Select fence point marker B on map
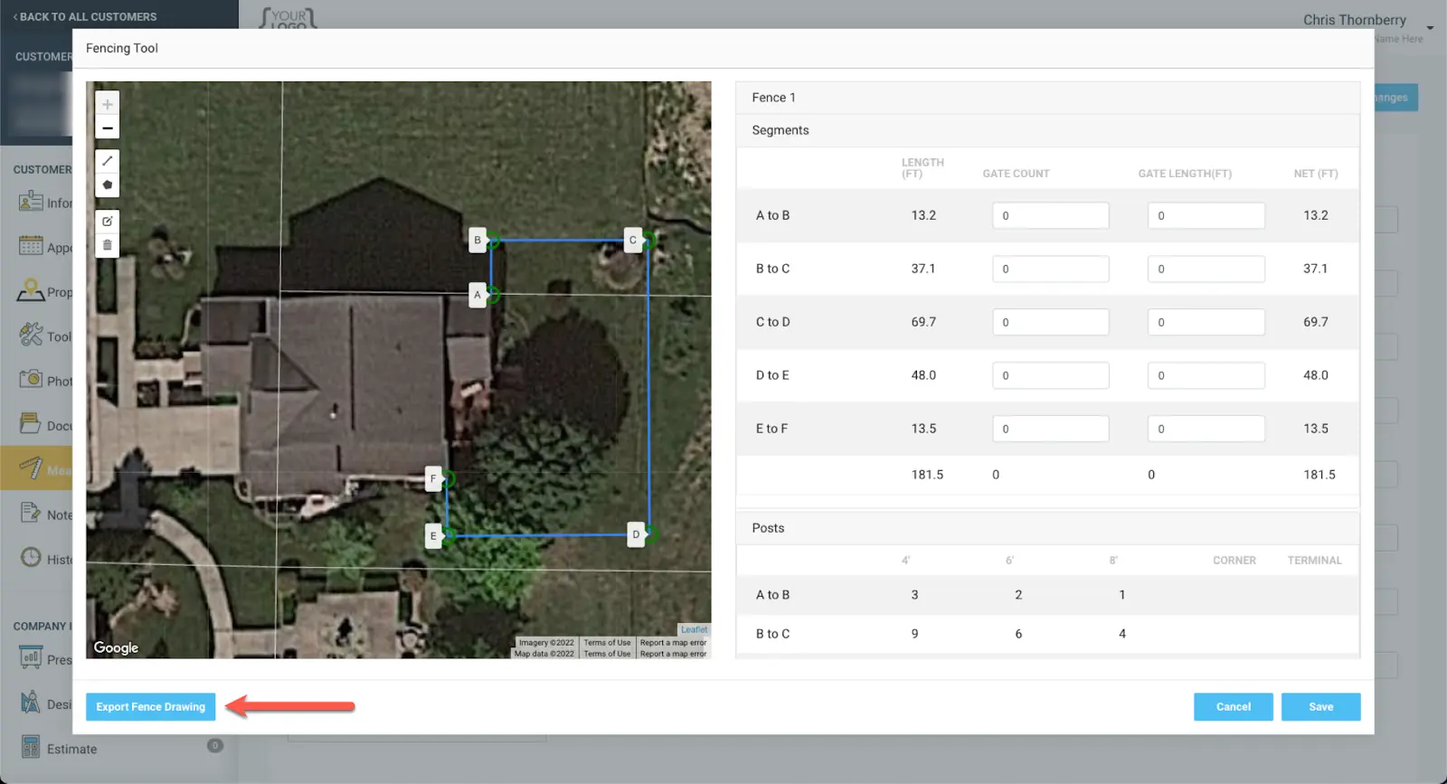Image resolution: width=1447 pixels, height=784 pixels. click(478, 241)
